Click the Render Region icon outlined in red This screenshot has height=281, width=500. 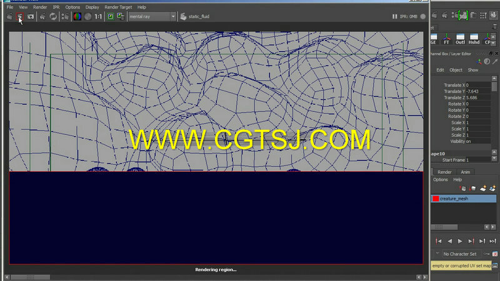20,16
